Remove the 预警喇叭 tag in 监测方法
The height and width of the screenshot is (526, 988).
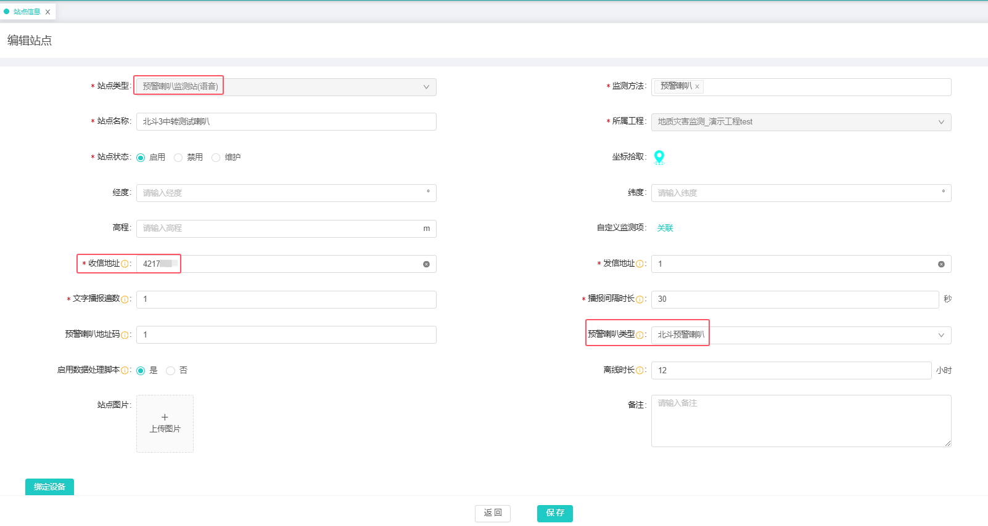pyautogui.click(x=697, y=87)
